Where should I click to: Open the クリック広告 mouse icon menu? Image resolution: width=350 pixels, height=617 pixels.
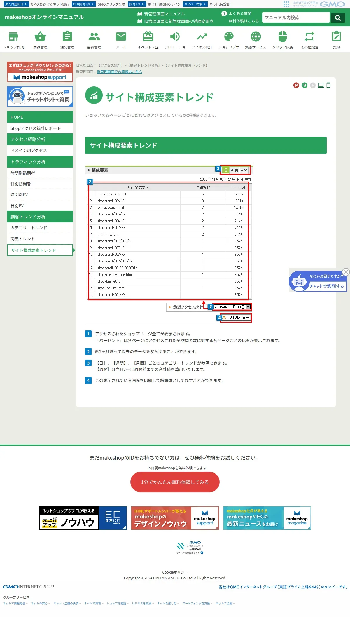tap(283, 40)
